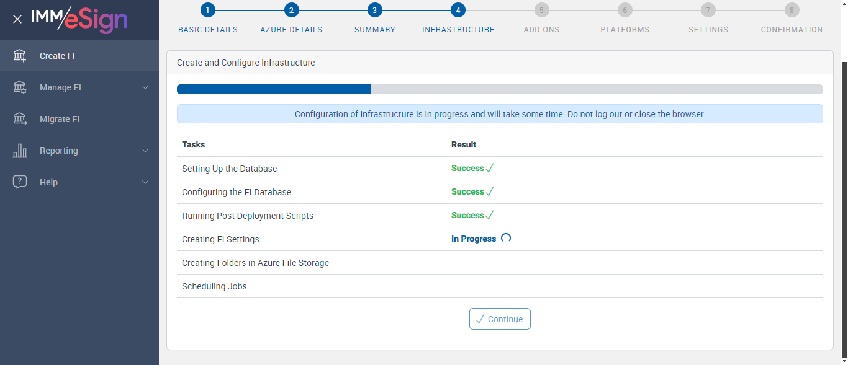Click the Add-Ons step label
Viewport: 848px width, 365px height.
[541, 30]
